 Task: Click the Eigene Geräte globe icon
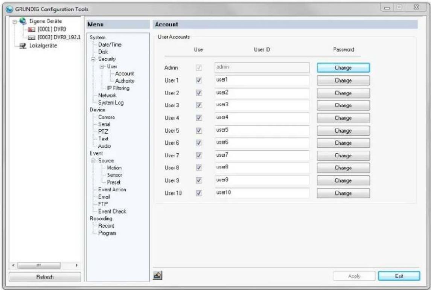pos(23,21)
